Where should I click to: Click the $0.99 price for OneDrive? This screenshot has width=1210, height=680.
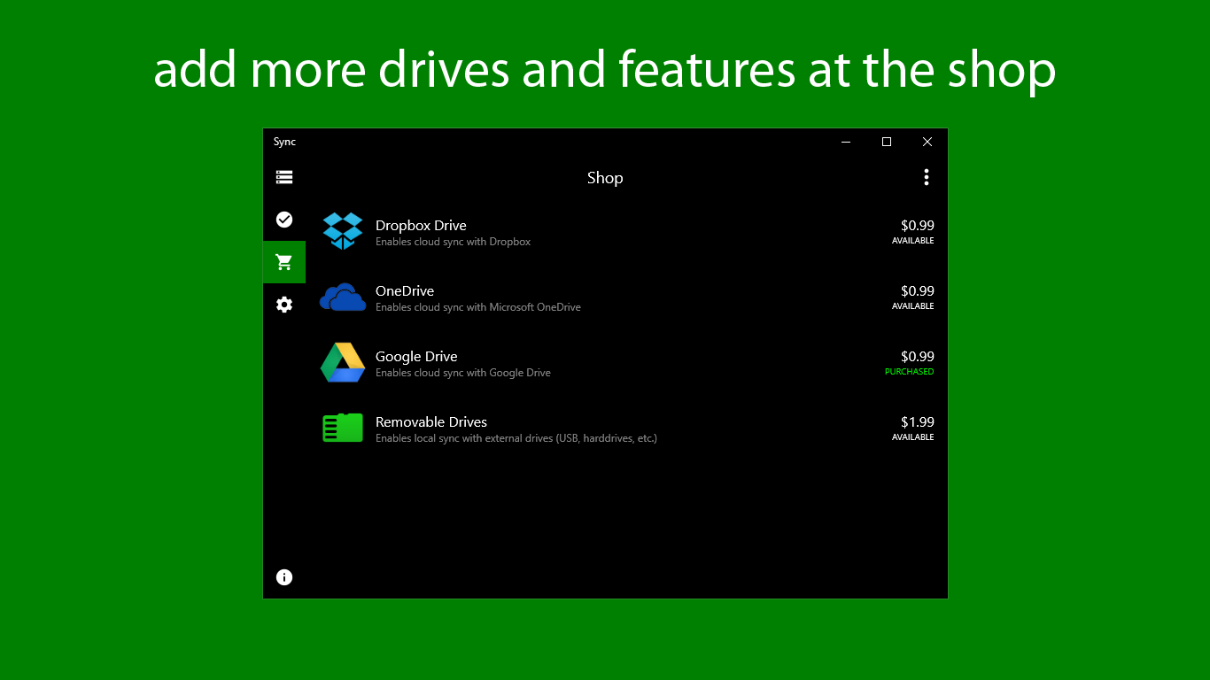pyautogui.click(x=918, y=290)
